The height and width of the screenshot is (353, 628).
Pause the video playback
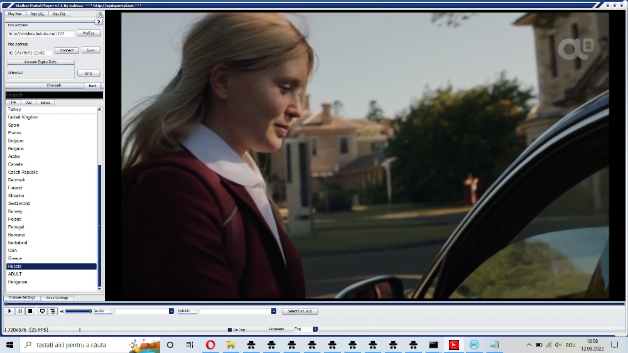20,311
